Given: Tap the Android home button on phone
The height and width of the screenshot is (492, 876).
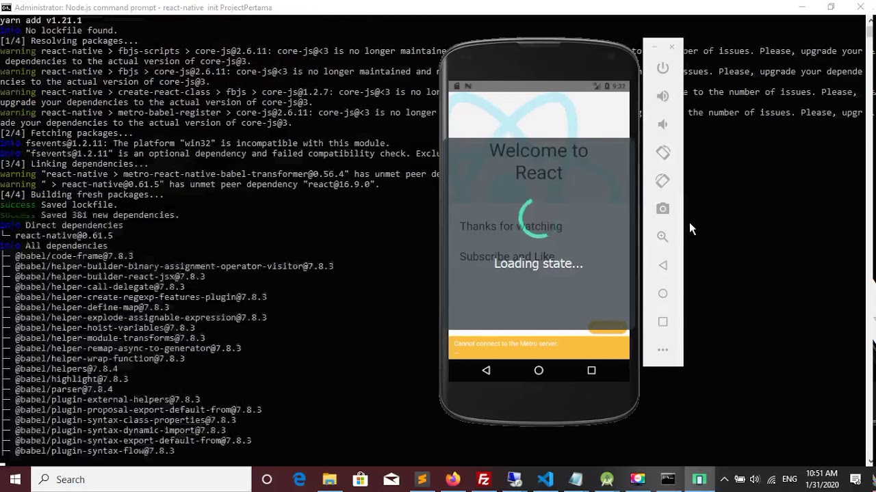Looking at the screenshot, I should (x=539, y=370).
